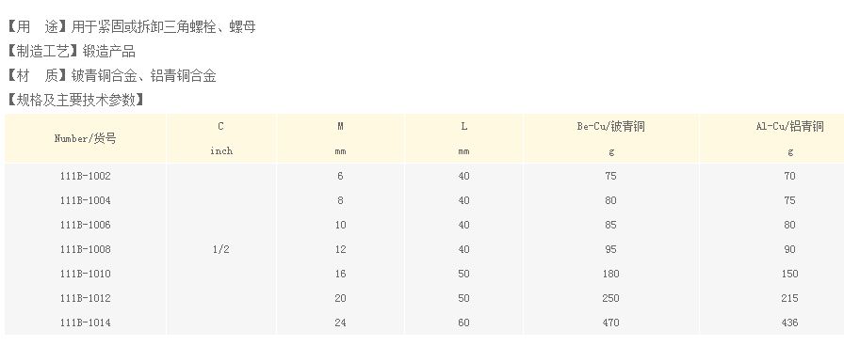Click product number 111B-1010

[x=85, y=274]
